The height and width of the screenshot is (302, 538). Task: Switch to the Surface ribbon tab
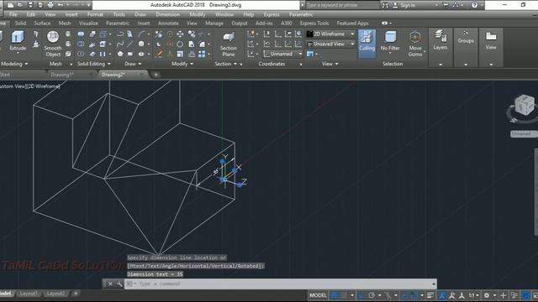point(42,23)
